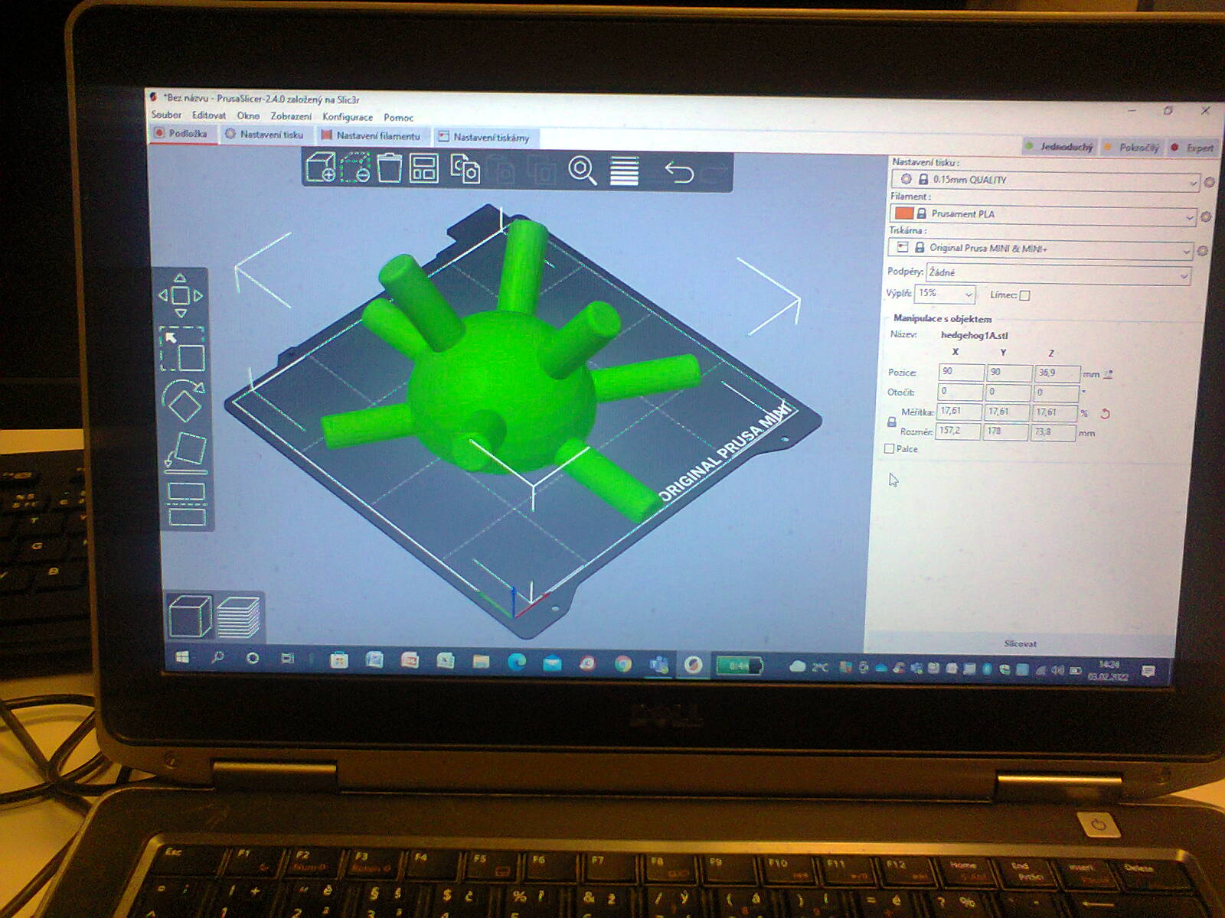Open Microsoft Edge from the taskbar
1225x918 pixels.
pos(517,662)
